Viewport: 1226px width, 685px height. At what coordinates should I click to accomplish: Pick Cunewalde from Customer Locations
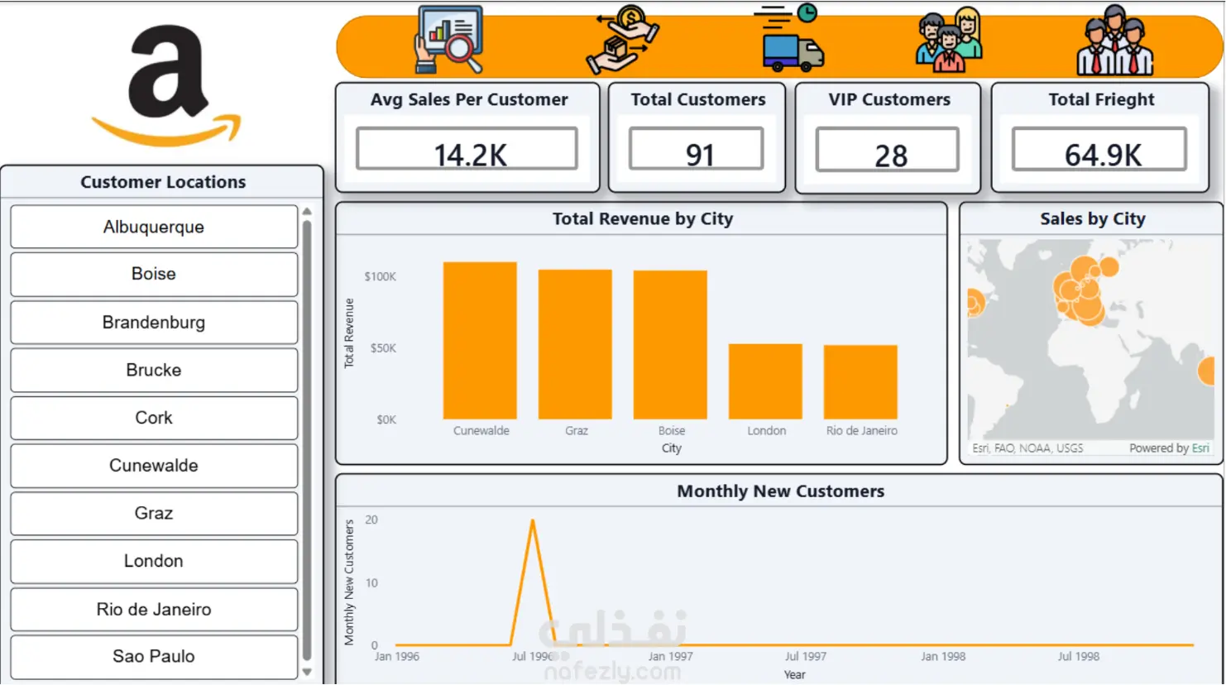pos(154,466)
